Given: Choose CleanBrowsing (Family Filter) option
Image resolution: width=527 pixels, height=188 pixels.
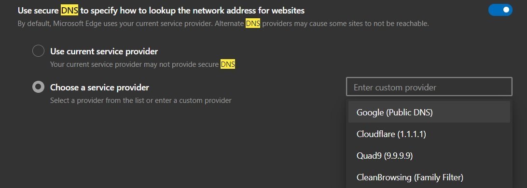Looking at the screenshot, I should (x=429, y=177).
